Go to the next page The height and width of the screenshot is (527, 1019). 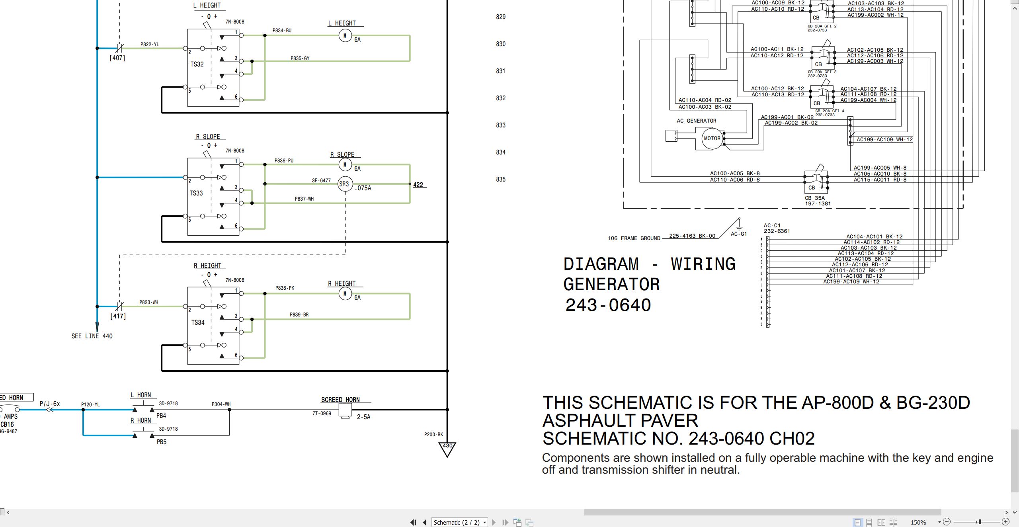point(494,522)
